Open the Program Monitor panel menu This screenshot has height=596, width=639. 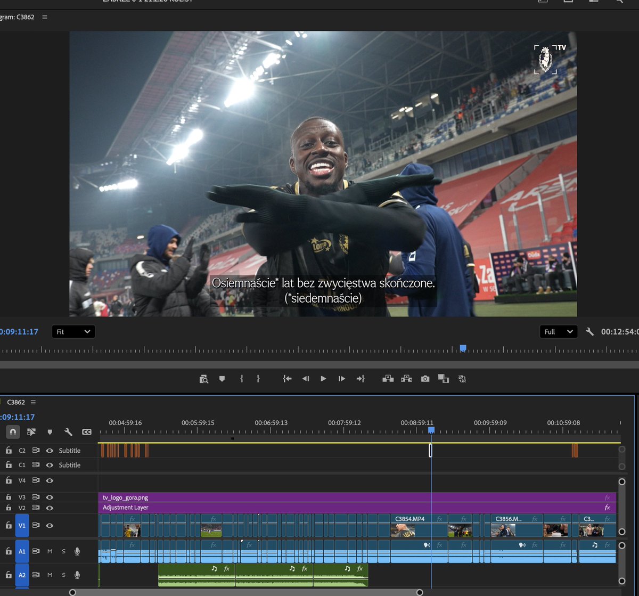coord(45,17)
